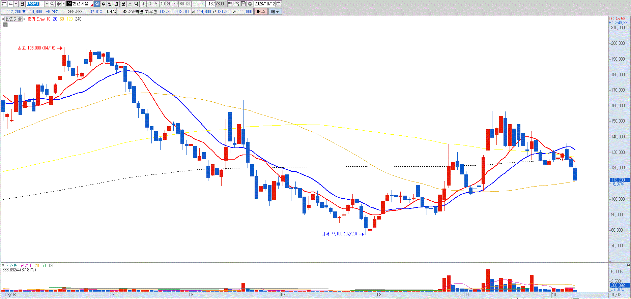
Task: Open the stock code history dropdown
Action: [x=47, y=4]
